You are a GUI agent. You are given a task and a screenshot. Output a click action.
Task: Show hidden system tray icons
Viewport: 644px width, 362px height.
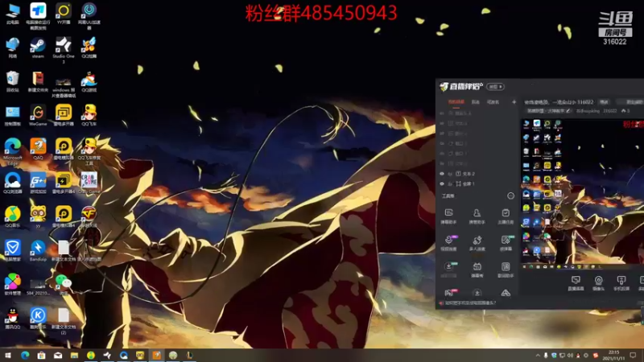click(538, 356)
